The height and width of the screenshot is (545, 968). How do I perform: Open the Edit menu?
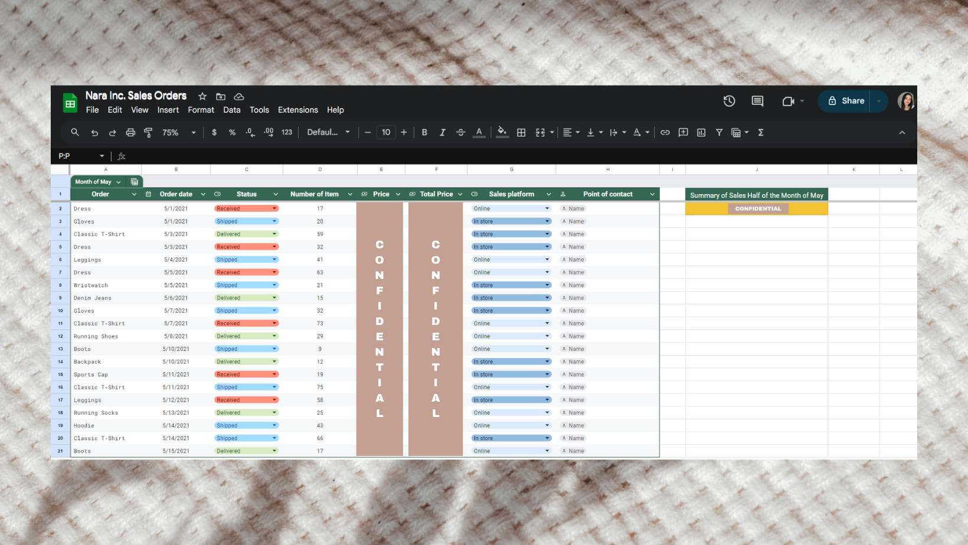point(115,110)
